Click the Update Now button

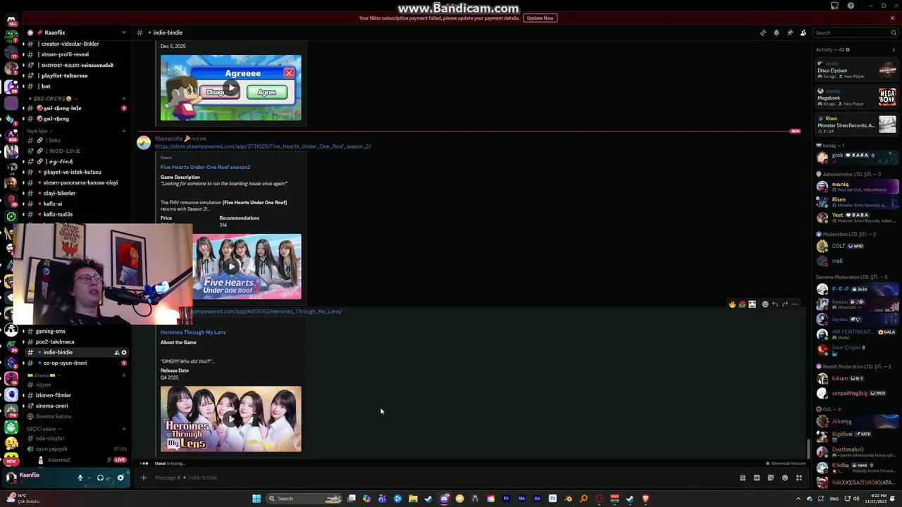point(540,18)
